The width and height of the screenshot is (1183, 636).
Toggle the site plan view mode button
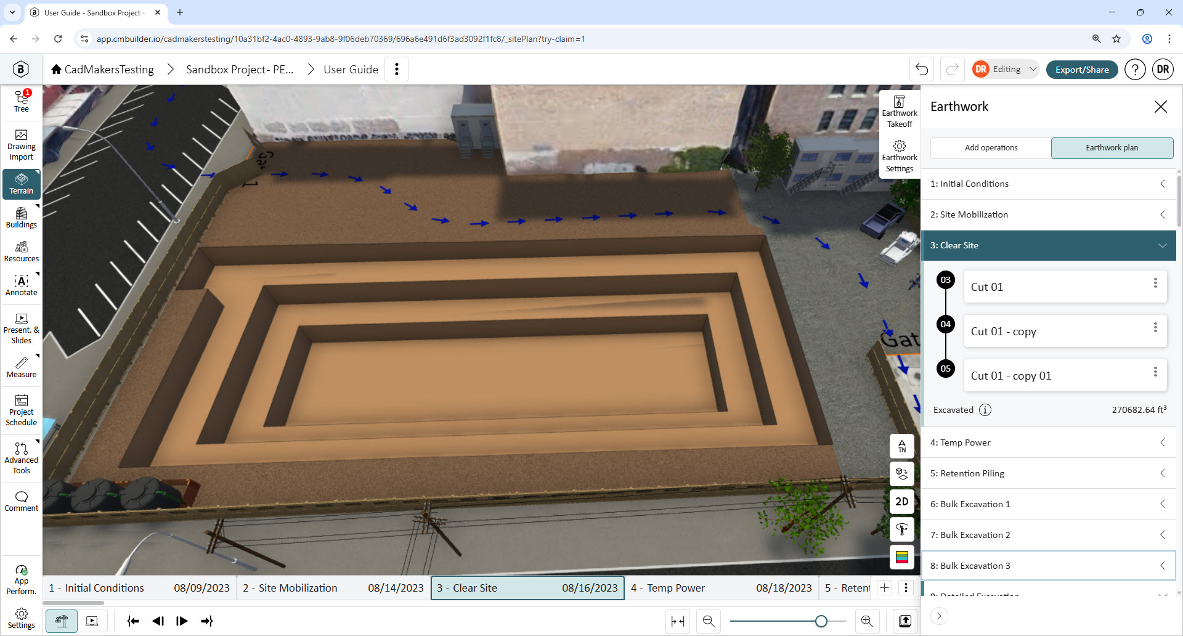click(62, 621)
